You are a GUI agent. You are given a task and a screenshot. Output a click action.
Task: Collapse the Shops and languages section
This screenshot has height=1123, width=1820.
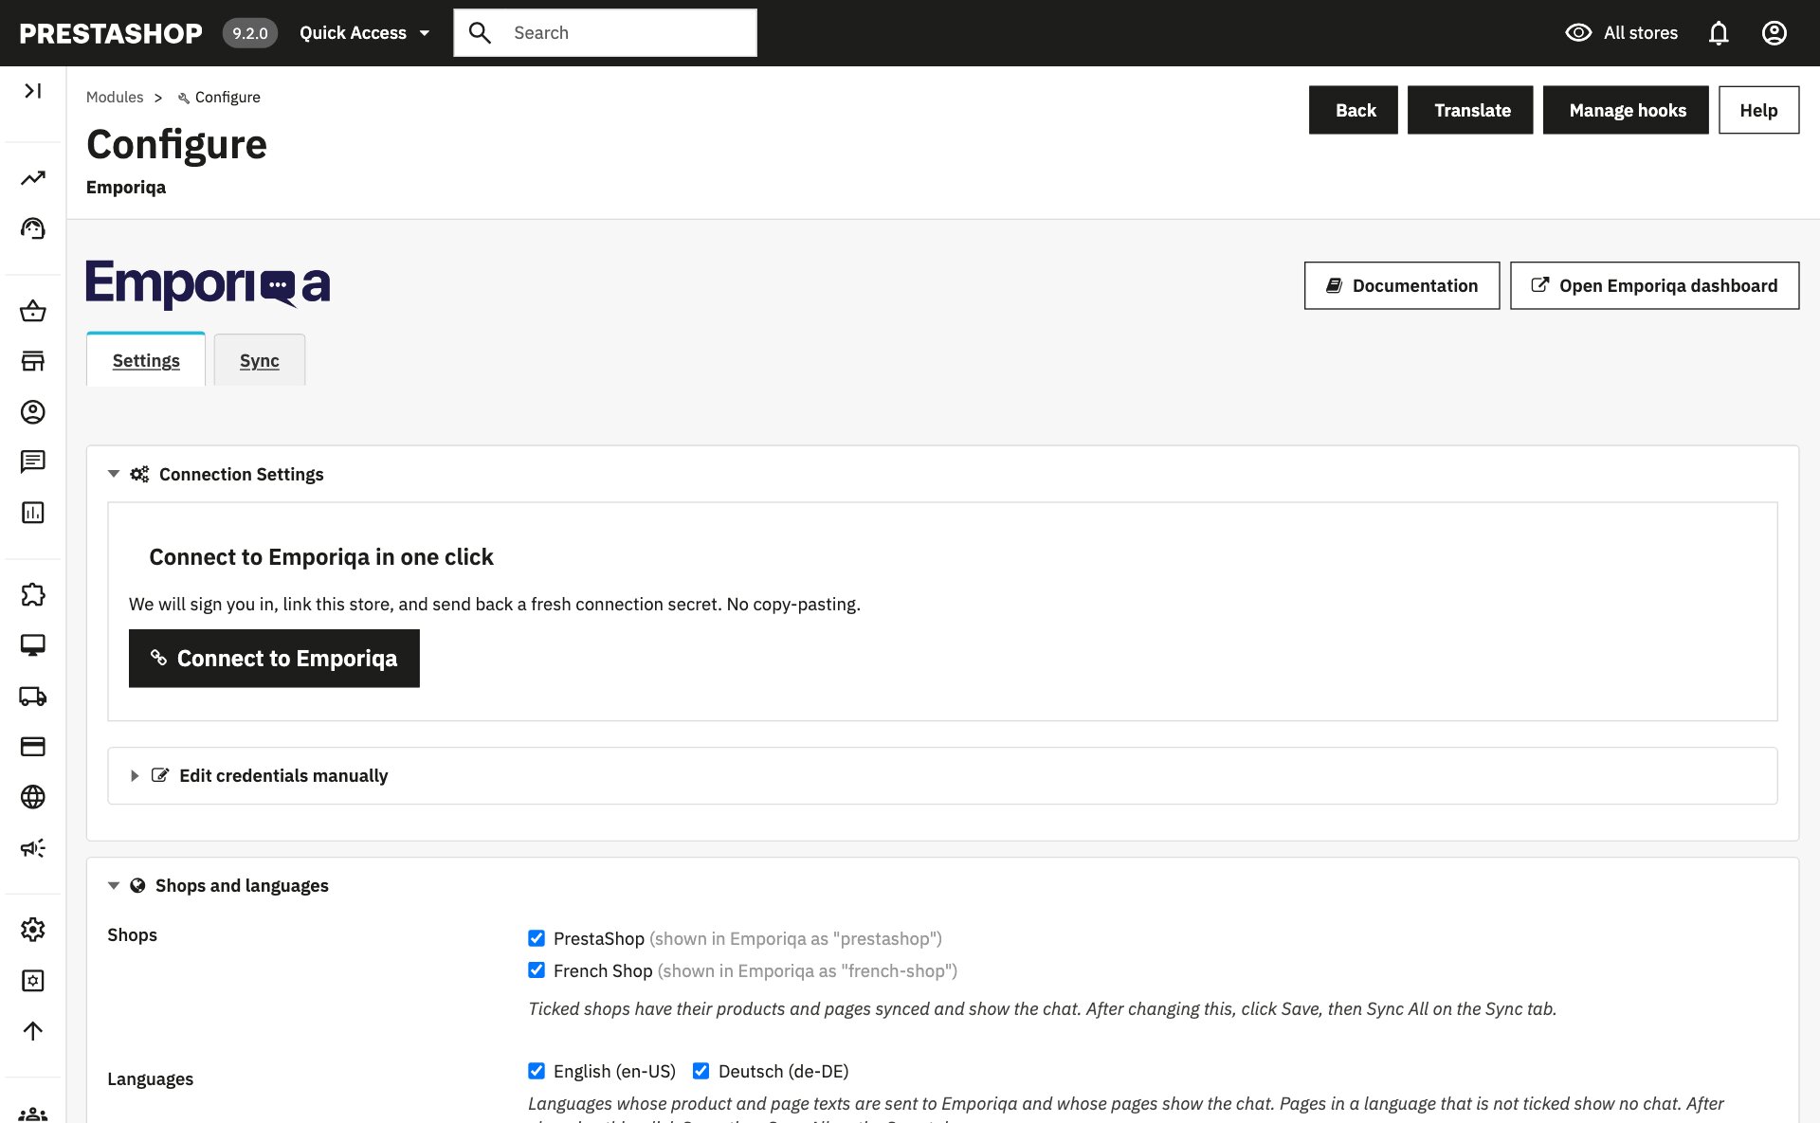pyautogui.click(x=218, y=885)
